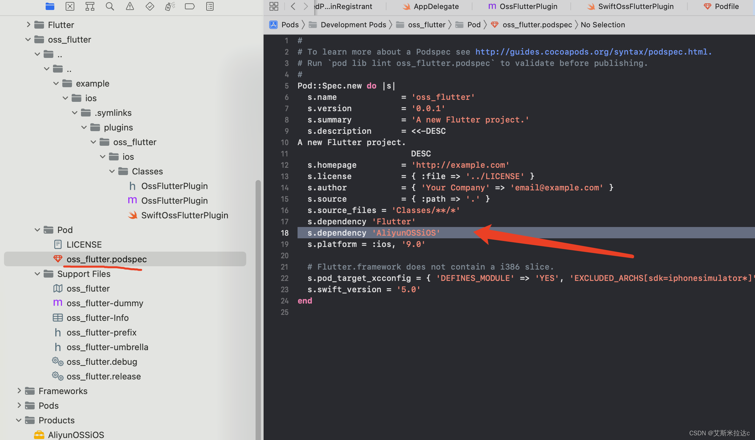
Task: Expand the Flutter folder
Action: point(28,25)
